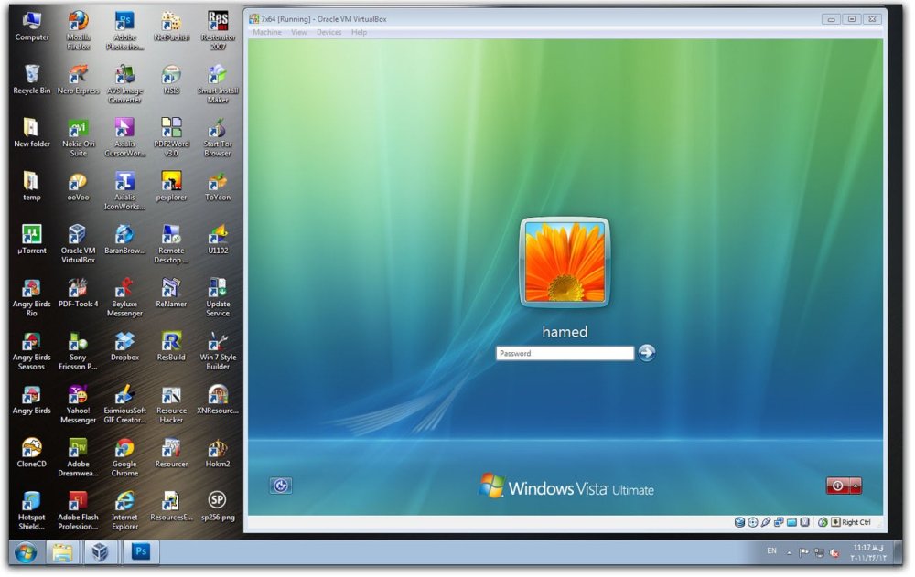This screenshot has height=577, width=915.
Task: Open the EN language selector in taskbar
Action: (771, 552)
